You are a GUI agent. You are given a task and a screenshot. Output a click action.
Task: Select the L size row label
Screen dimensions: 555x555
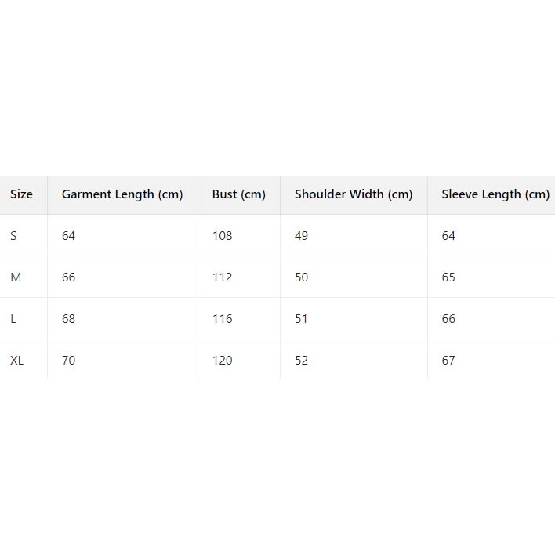[x=13, y=319]
